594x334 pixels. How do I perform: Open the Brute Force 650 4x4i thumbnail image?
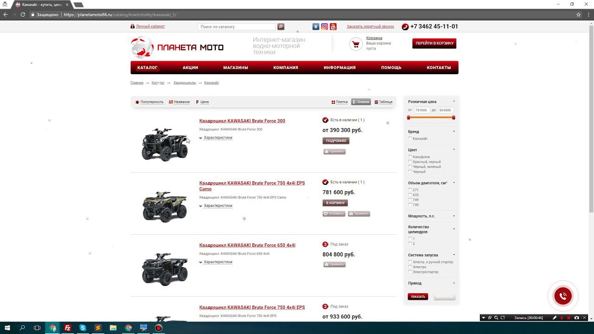[x=165, y=269]
